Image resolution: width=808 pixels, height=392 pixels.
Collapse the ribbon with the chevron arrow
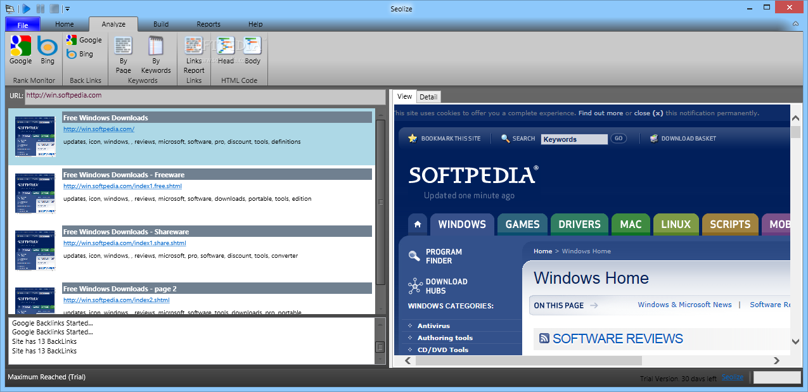[796, 24]
